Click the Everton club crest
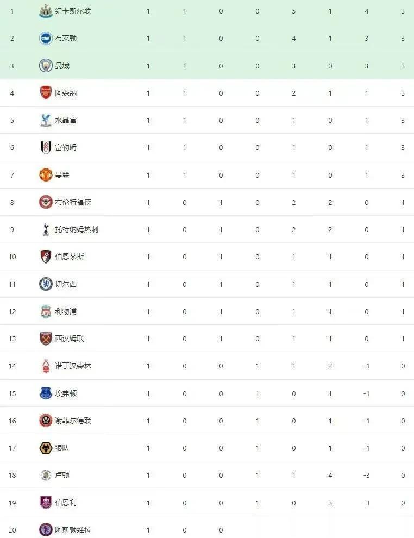Viewport: 414px width, 538px height. click(46, 393)
